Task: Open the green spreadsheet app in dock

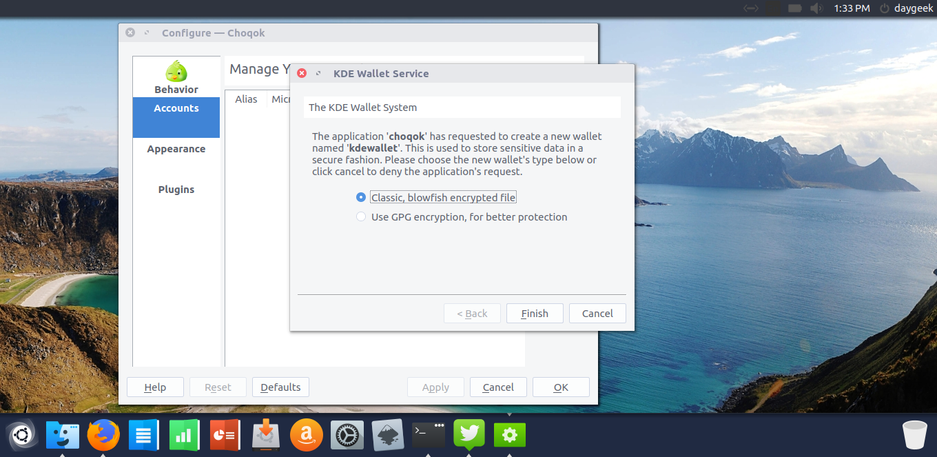Action: [x=184, y=436]
